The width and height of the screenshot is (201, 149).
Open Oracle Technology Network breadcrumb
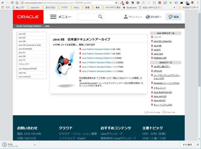[29, 26]
